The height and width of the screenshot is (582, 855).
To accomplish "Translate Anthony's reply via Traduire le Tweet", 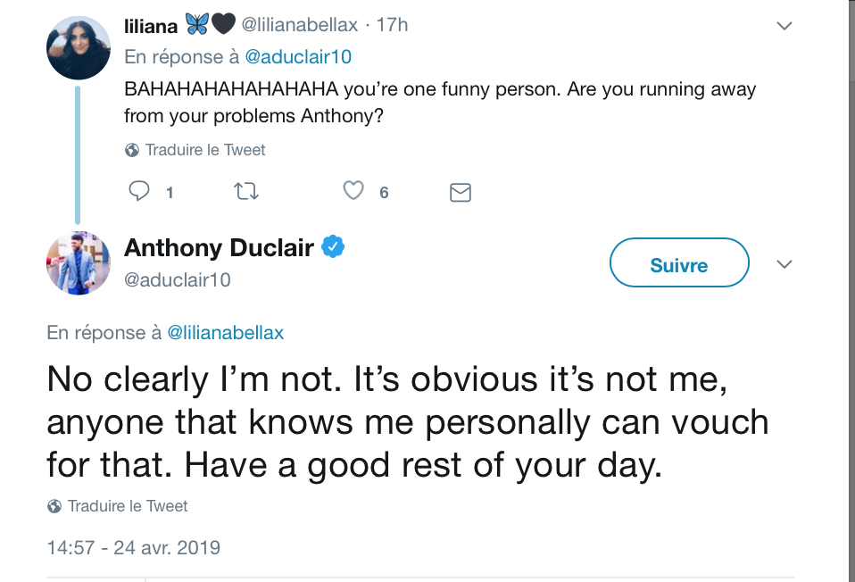I will pos(128,506).
